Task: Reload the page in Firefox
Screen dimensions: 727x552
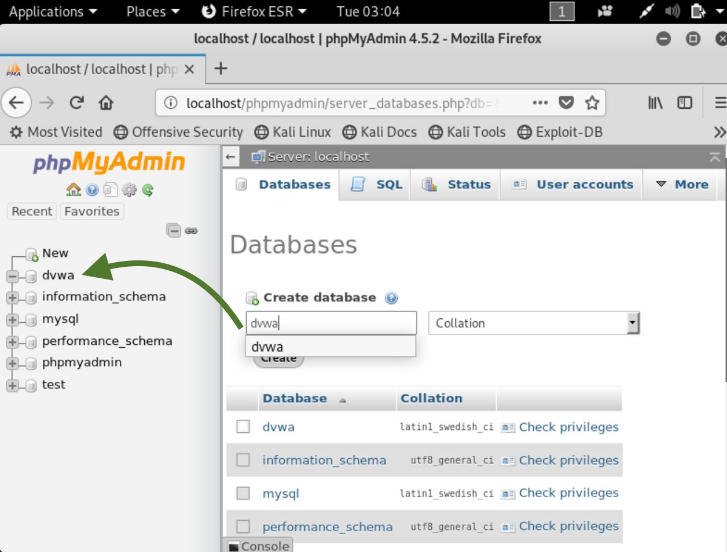Action: pos(76,103)
